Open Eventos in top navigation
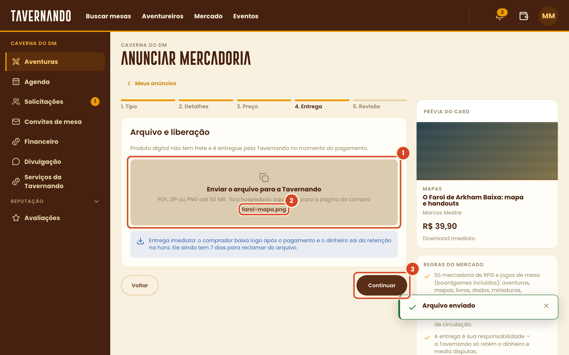 click(246, 16)
